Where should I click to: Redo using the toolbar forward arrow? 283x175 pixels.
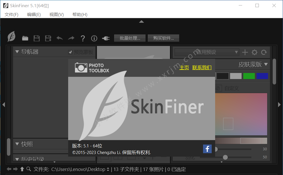pos(71,38)
